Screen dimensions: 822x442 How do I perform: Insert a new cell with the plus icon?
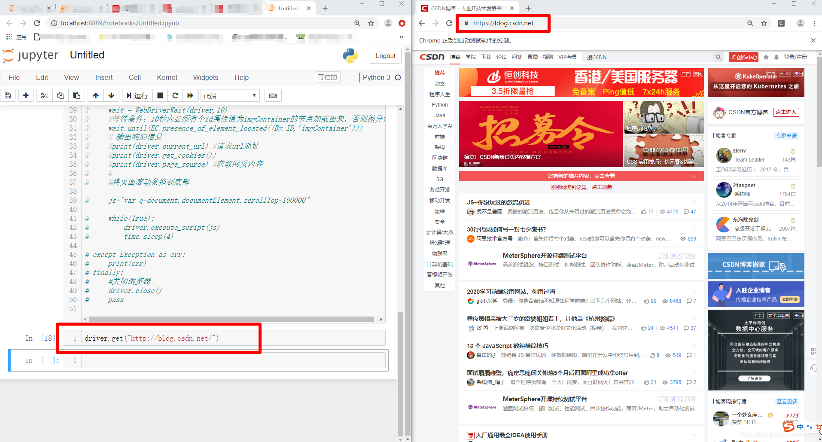tap(26, 95)
